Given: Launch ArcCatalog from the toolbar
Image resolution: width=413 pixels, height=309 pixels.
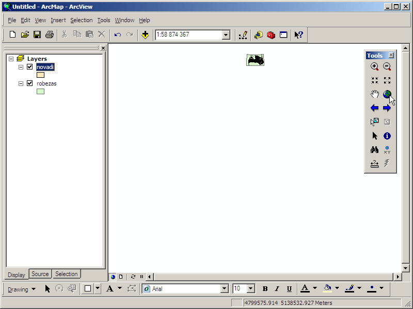Looking at the screenshot, I should click(x=259, y=35).
